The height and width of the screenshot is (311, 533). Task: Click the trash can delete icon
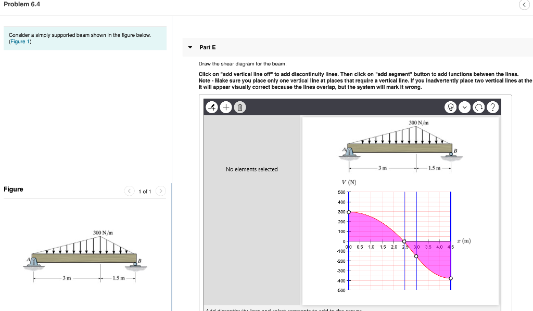point(240,107)
